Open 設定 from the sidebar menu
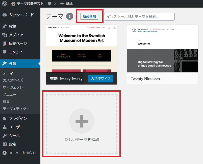Image resolution: width=203 pixels, height=164 pixels. 13,144
